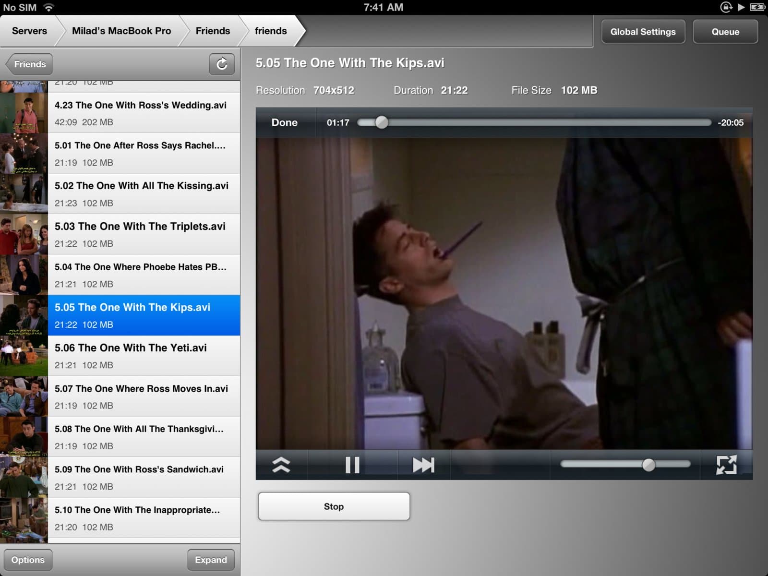Expand the file list panel
Image resolution: width=768 pixels, height=576 pixels.
[x=211, y=560]
